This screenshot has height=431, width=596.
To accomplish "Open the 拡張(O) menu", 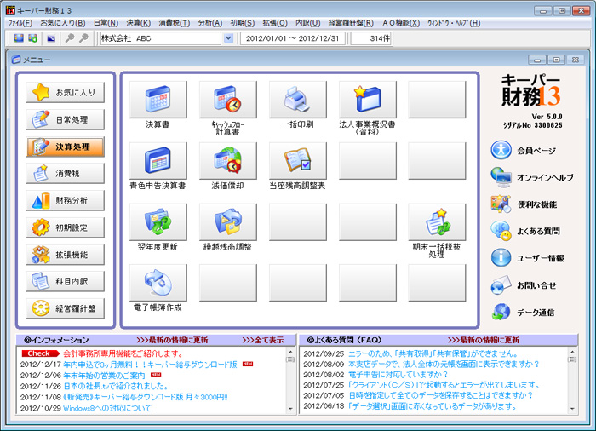I will pos(275,23).
